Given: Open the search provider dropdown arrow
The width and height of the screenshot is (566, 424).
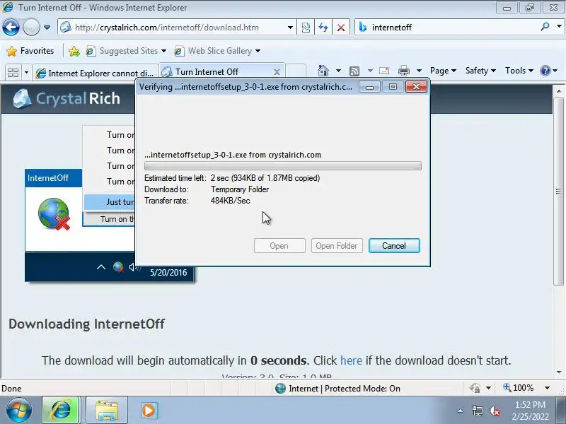Looking at the screenshot, I should pyautogui.click(x=559, y=26).
